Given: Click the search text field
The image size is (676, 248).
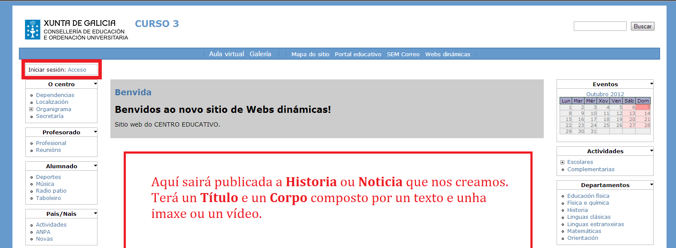Looking at the screenshot, I should click(x=600, y=26).
